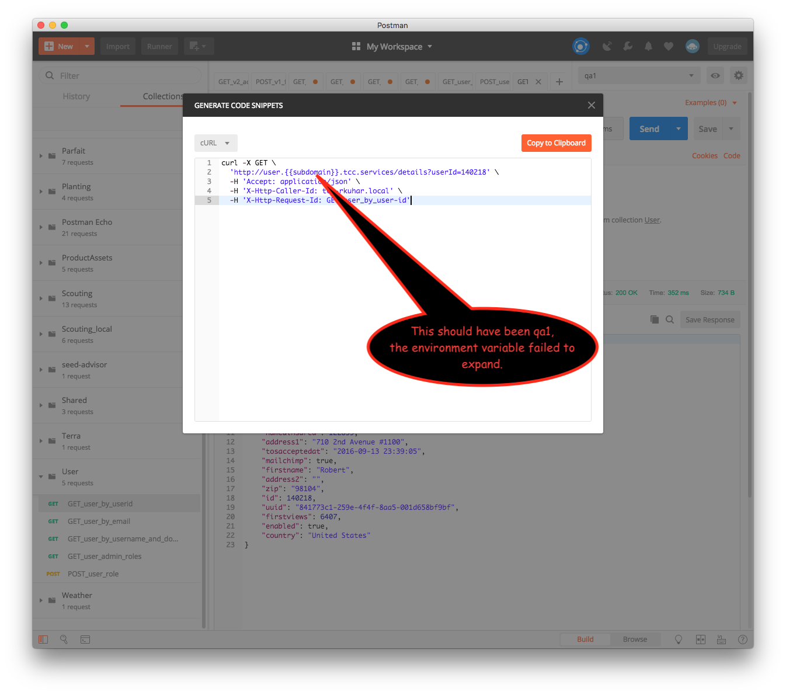Collapse the User collection
Image resolution: width=786 pixels, height=695 pixels.
tap(41, 477)
